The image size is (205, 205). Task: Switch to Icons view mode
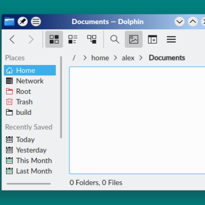click(x=54, y=39)
